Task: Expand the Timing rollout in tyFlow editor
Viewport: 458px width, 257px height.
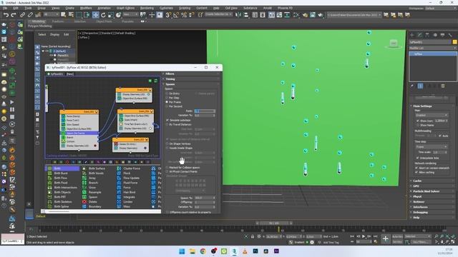Action: (x=191, y=79)
